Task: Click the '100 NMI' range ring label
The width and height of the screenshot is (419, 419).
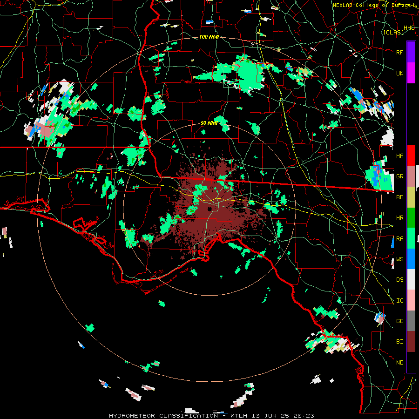Action: pos(209,37)
